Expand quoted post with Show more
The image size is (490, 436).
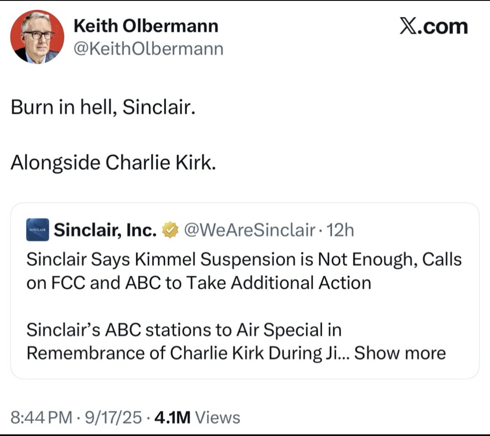(400, 353)
